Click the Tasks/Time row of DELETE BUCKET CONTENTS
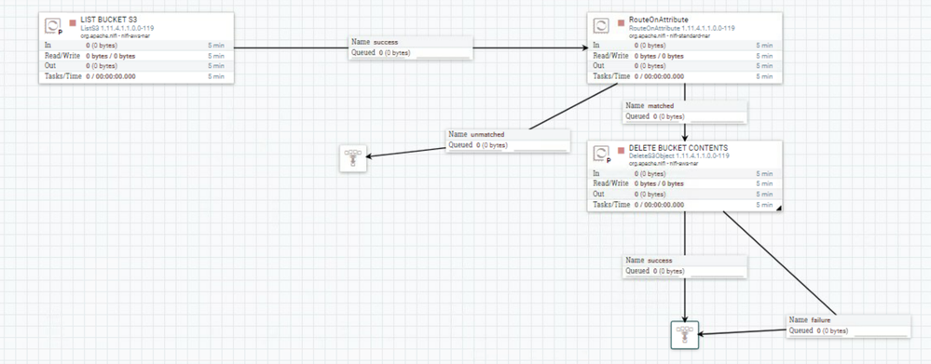 [685, 205]
